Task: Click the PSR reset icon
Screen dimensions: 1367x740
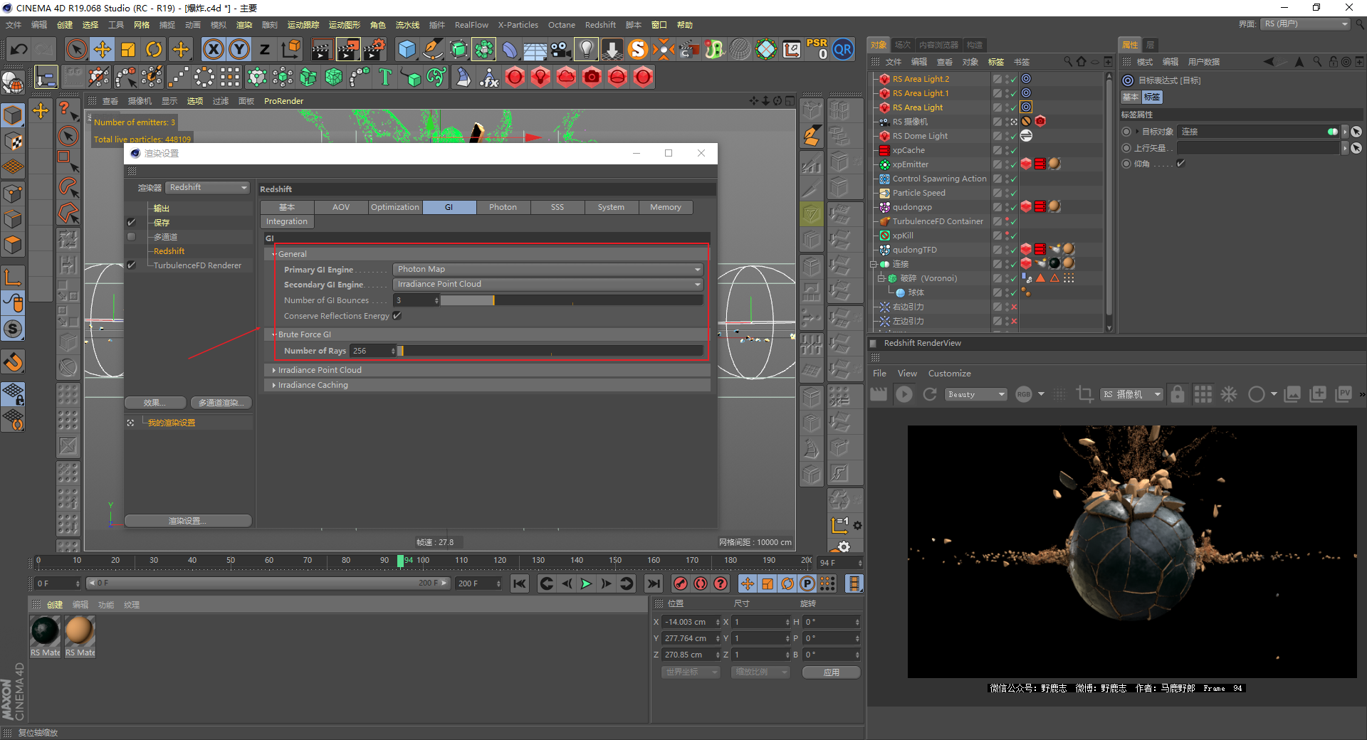Action: point(817,49)
